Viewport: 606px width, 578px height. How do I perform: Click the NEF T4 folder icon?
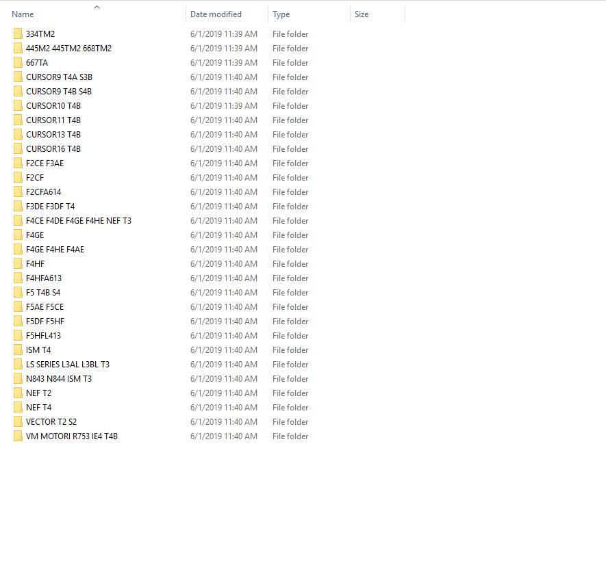click(x=18, y=408)
